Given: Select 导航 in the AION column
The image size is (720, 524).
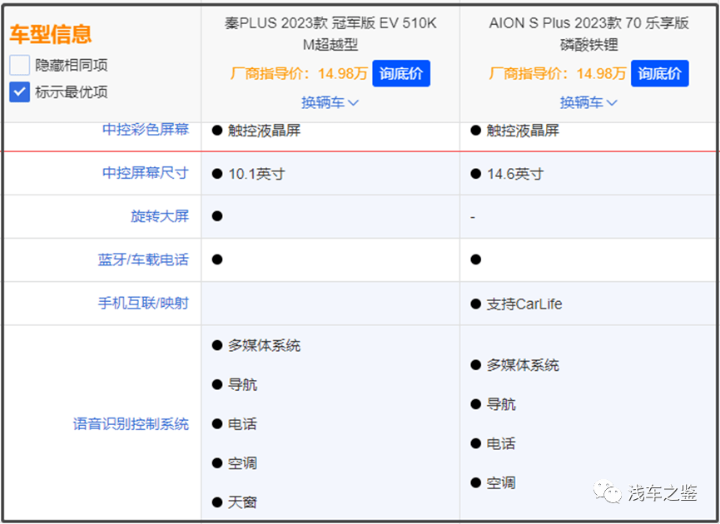Looking at the screenshot, I should click(501, 404).
